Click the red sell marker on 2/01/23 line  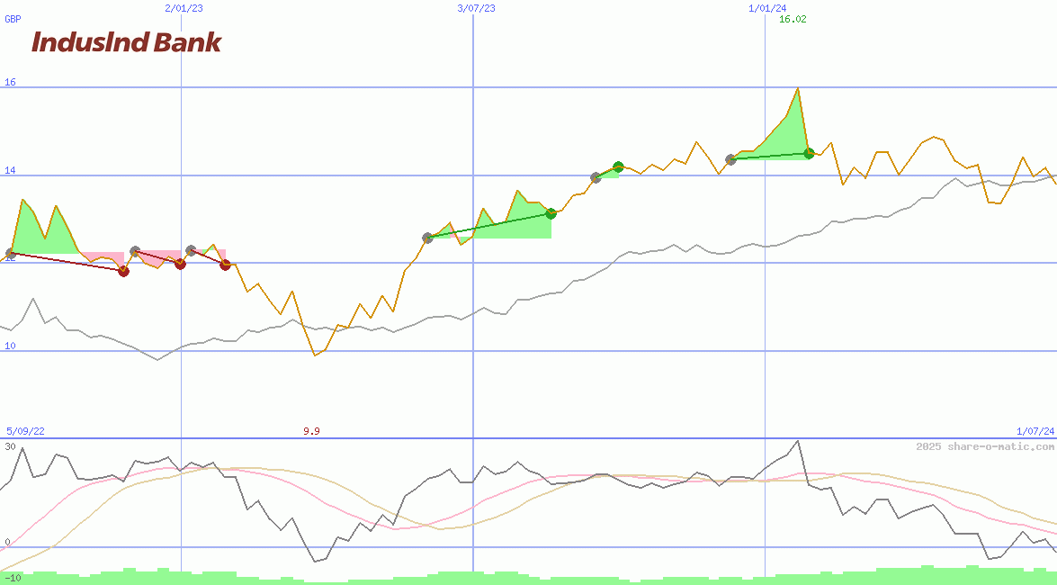click(180, 264)
